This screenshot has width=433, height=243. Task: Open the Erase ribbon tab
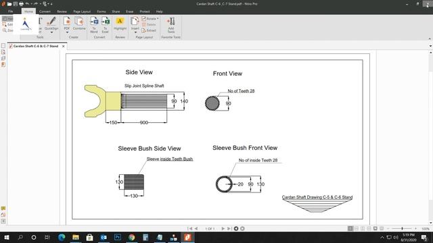[x=129, y=11]
